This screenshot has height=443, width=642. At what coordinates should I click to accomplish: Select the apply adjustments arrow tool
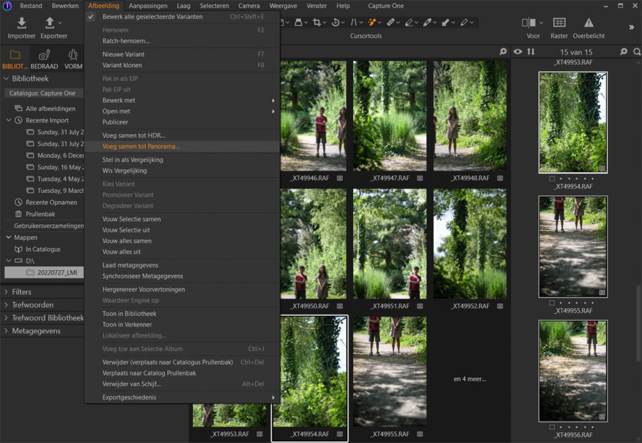coord(446,23)
